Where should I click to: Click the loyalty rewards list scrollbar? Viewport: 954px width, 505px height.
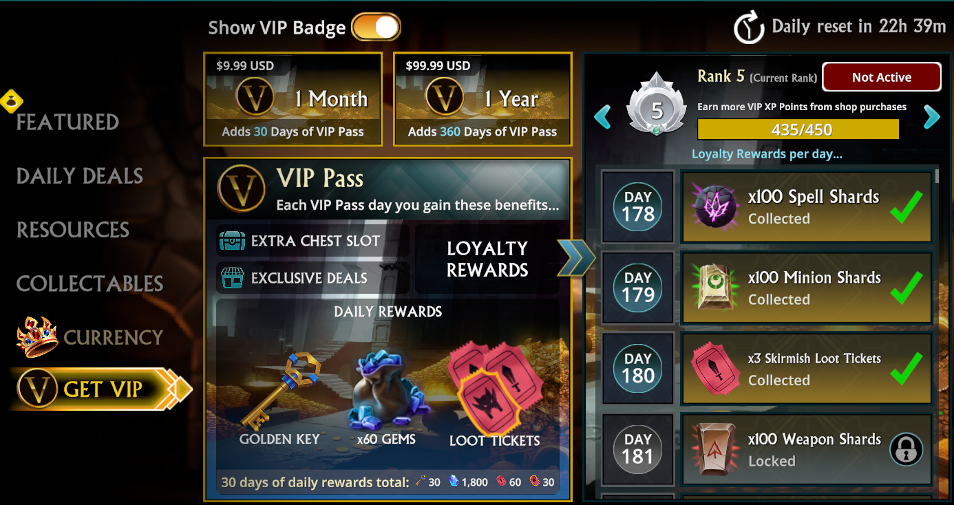tap(937, 177)
